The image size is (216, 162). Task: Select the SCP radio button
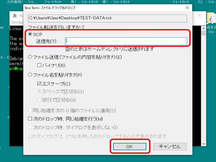(31, 34)
